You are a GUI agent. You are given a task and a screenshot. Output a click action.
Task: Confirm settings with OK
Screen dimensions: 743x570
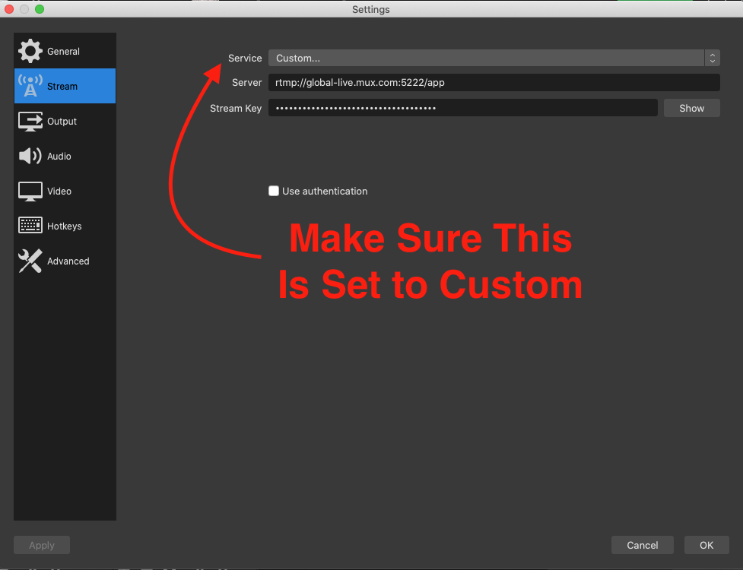pos(706,545)
